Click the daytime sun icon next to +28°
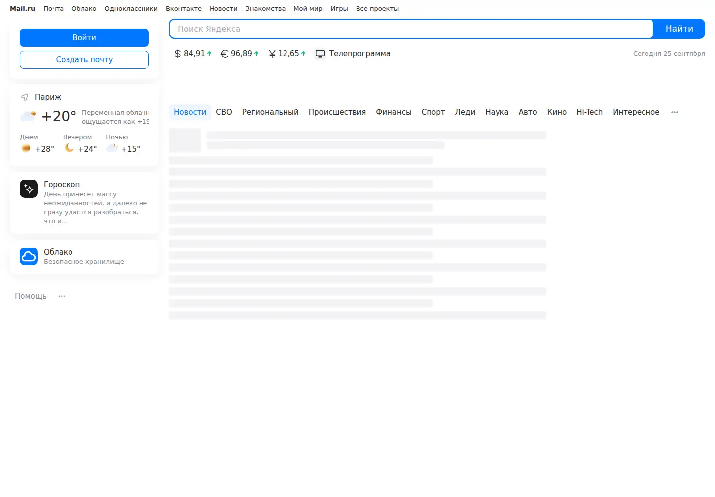 pyautogui.click(x=26, y=148)
